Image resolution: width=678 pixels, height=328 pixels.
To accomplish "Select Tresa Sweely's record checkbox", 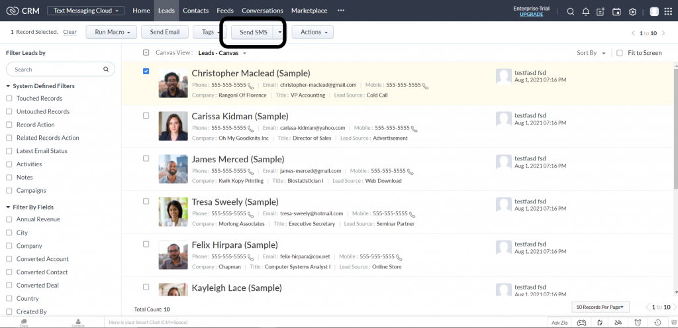I will (x=146, y=201).
